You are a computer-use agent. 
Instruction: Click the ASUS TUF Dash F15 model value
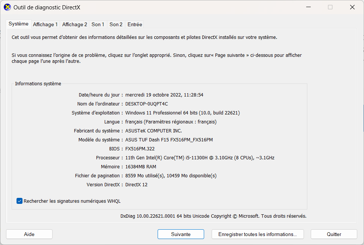169,140
